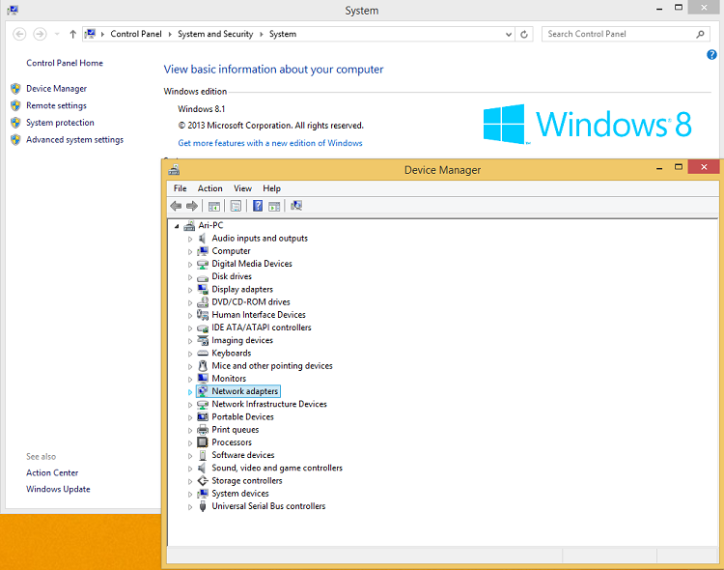This screenshot has width=724, height=570.
Task: Click the search magnifier in Control Panel search
Action: tap(700, 34)
